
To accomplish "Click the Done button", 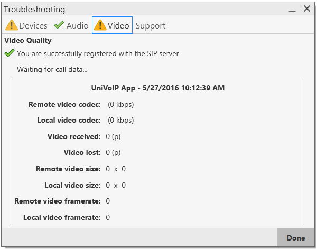I will pos(296,238).
